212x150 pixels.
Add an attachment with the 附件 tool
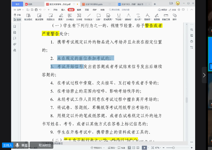pos(174,17)
